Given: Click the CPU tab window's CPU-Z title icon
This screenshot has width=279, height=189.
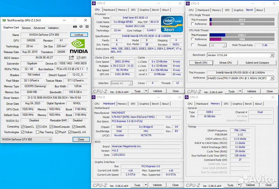Looking at the screenshot, I should click(x=94, y=3).
